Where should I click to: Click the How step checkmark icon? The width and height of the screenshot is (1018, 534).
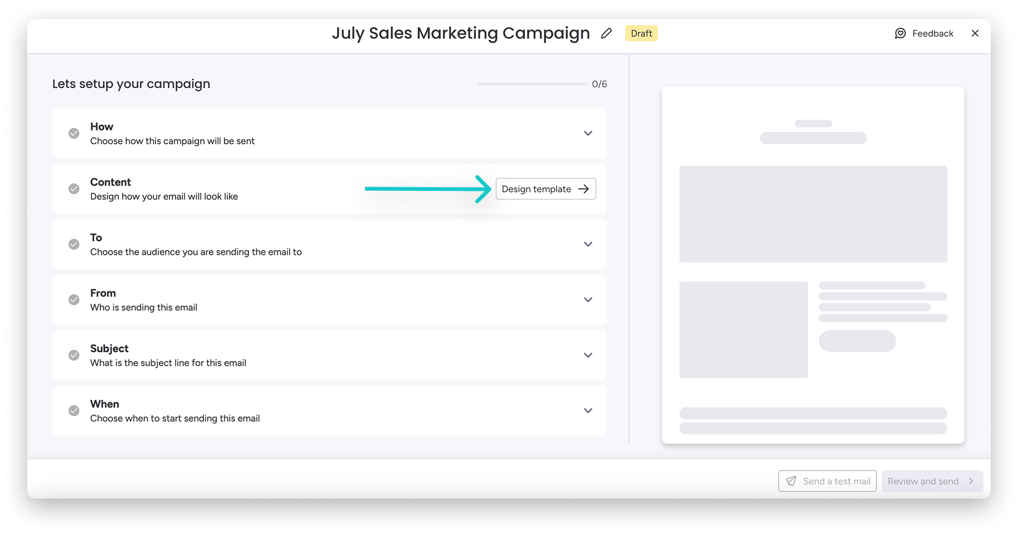(74, 133)
